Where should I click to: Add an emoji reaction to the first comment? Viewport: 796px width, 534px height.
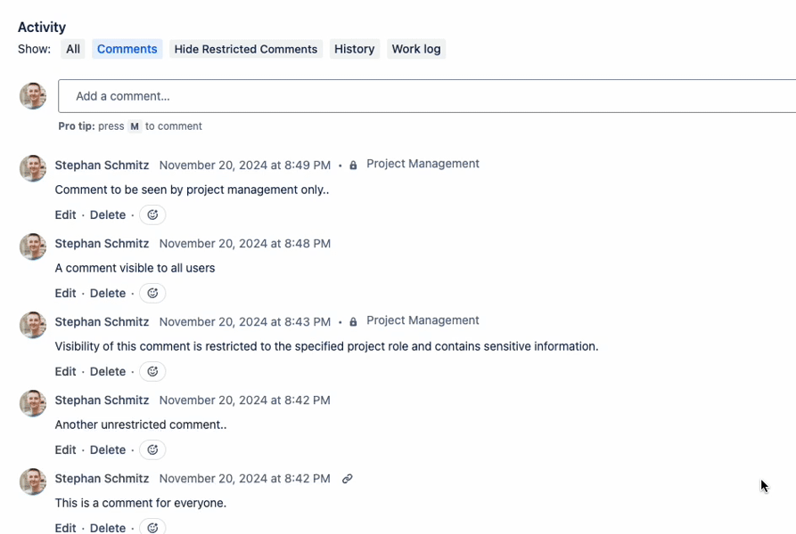[x=152, y=214]
